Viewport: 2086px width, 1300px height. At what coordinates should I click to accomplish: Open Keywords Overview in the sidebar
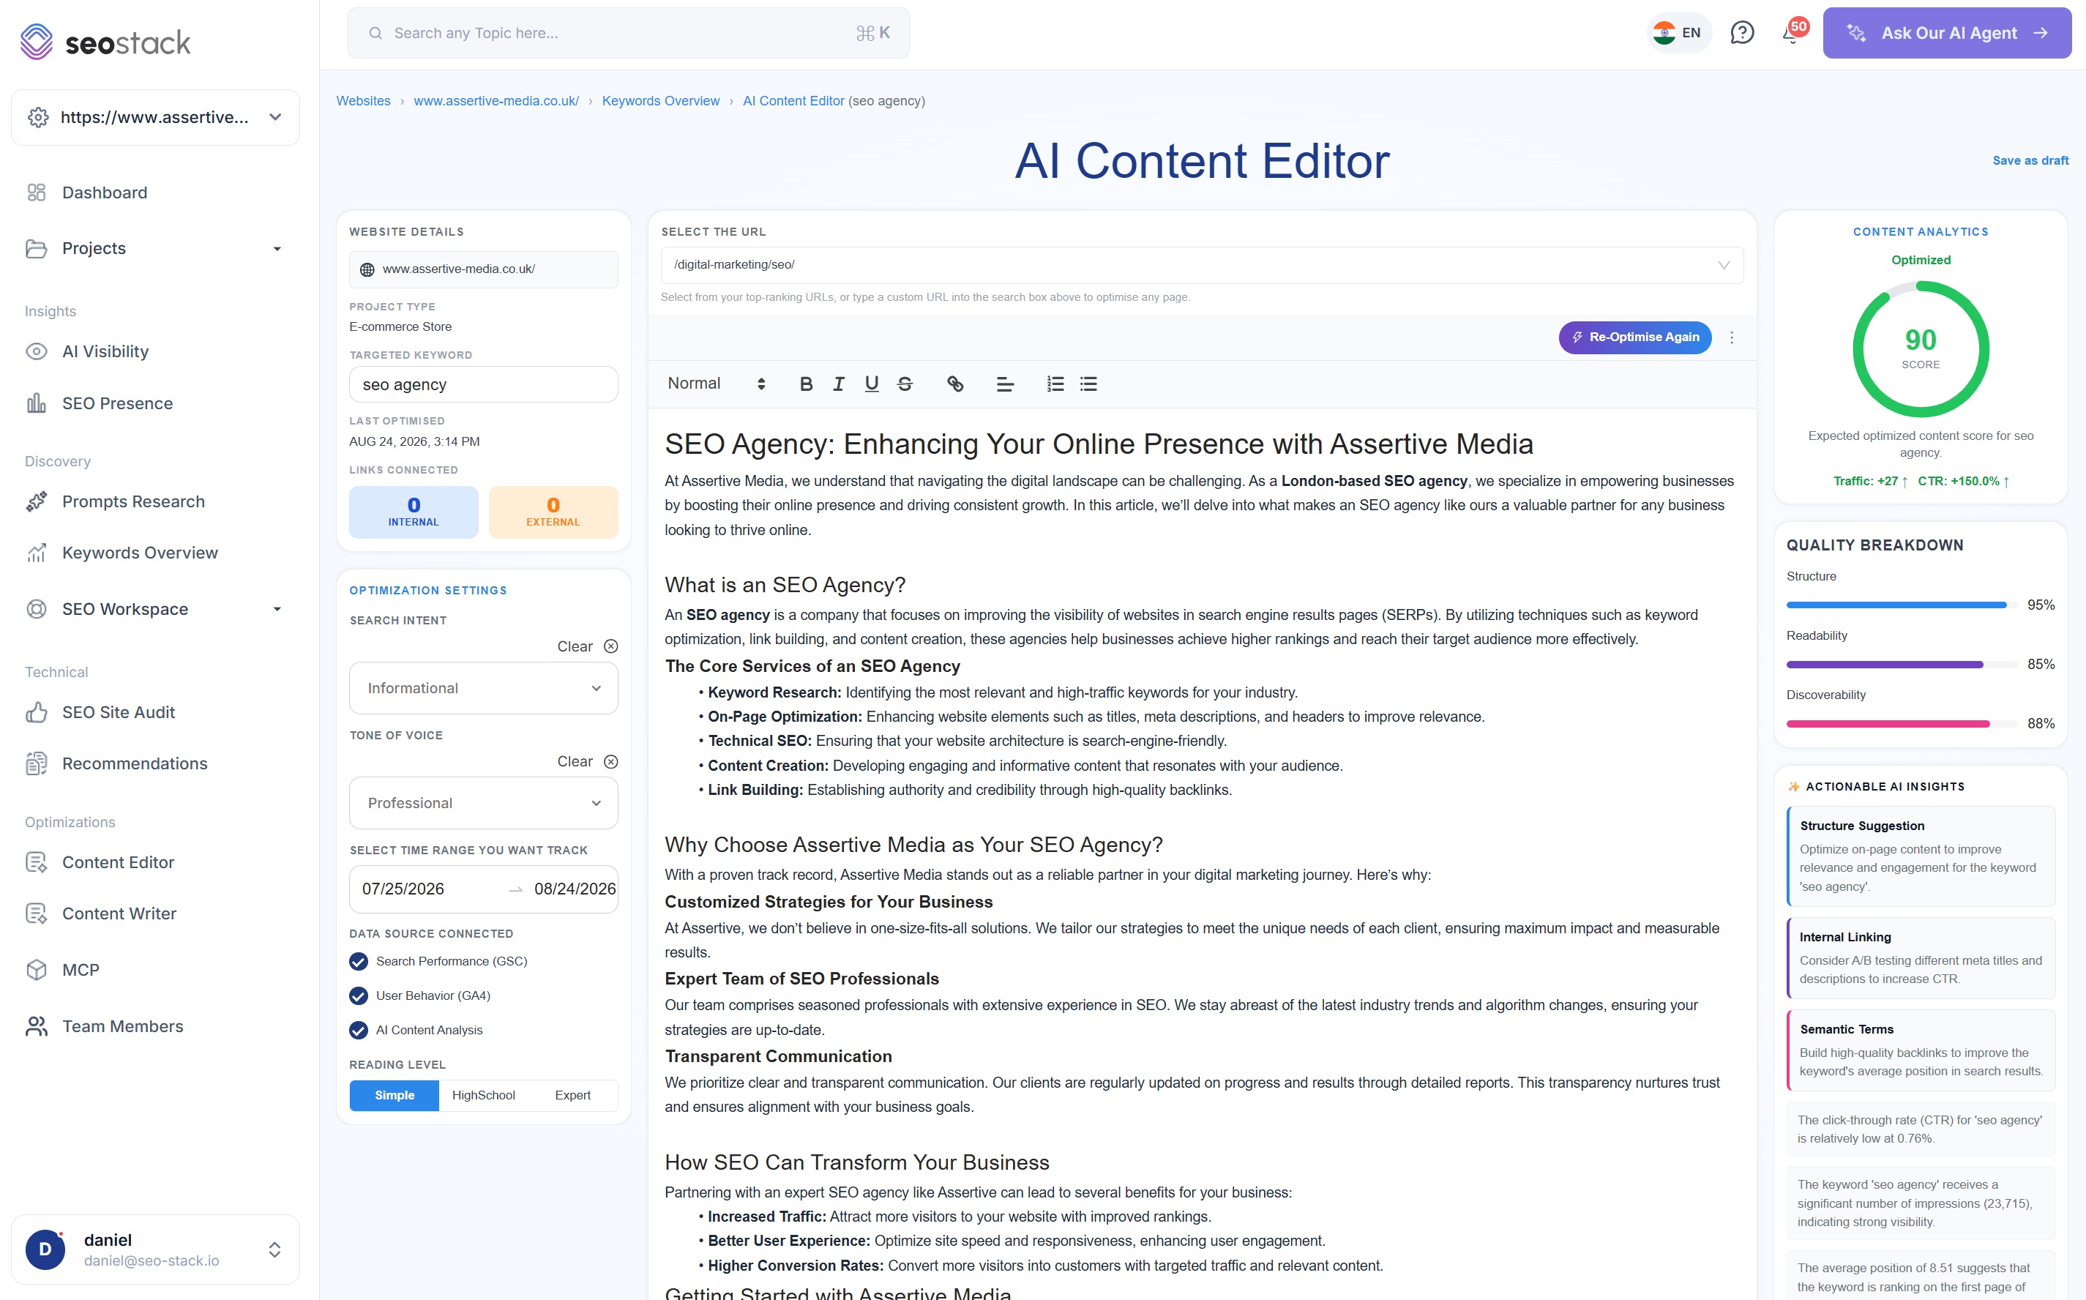[140, 553]
